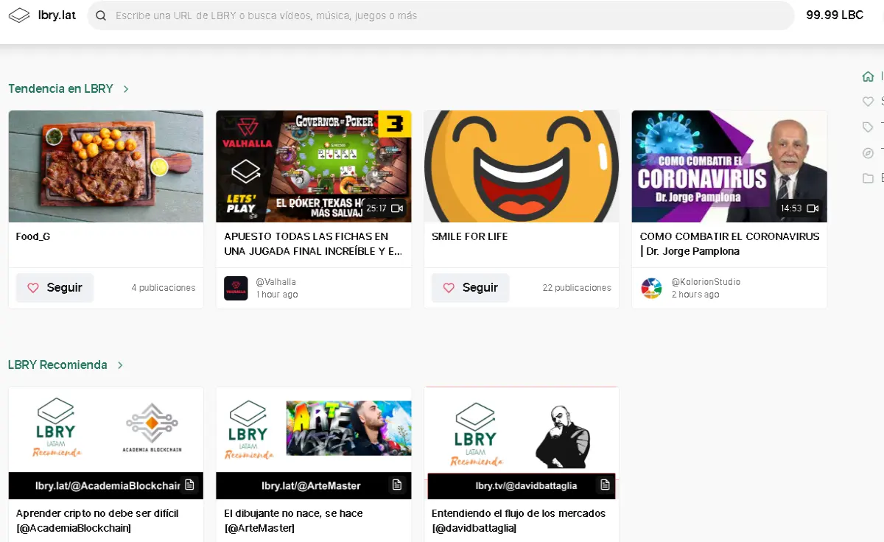884x542 pixels.
Task: Focus the LBRY search input field
Action: pos(441,15)
